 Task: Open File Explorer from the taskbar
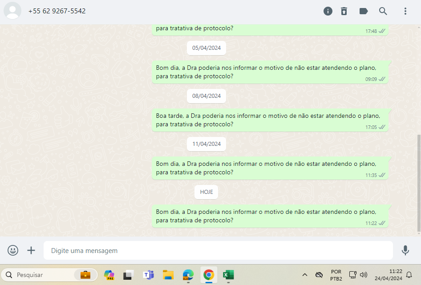pos(168,275)
